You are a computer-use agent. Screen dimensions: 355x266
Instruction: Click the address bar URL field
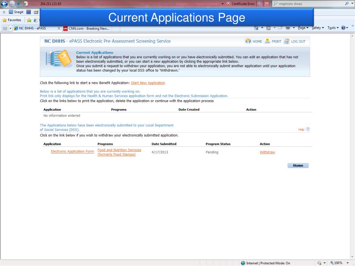[122, 4]
